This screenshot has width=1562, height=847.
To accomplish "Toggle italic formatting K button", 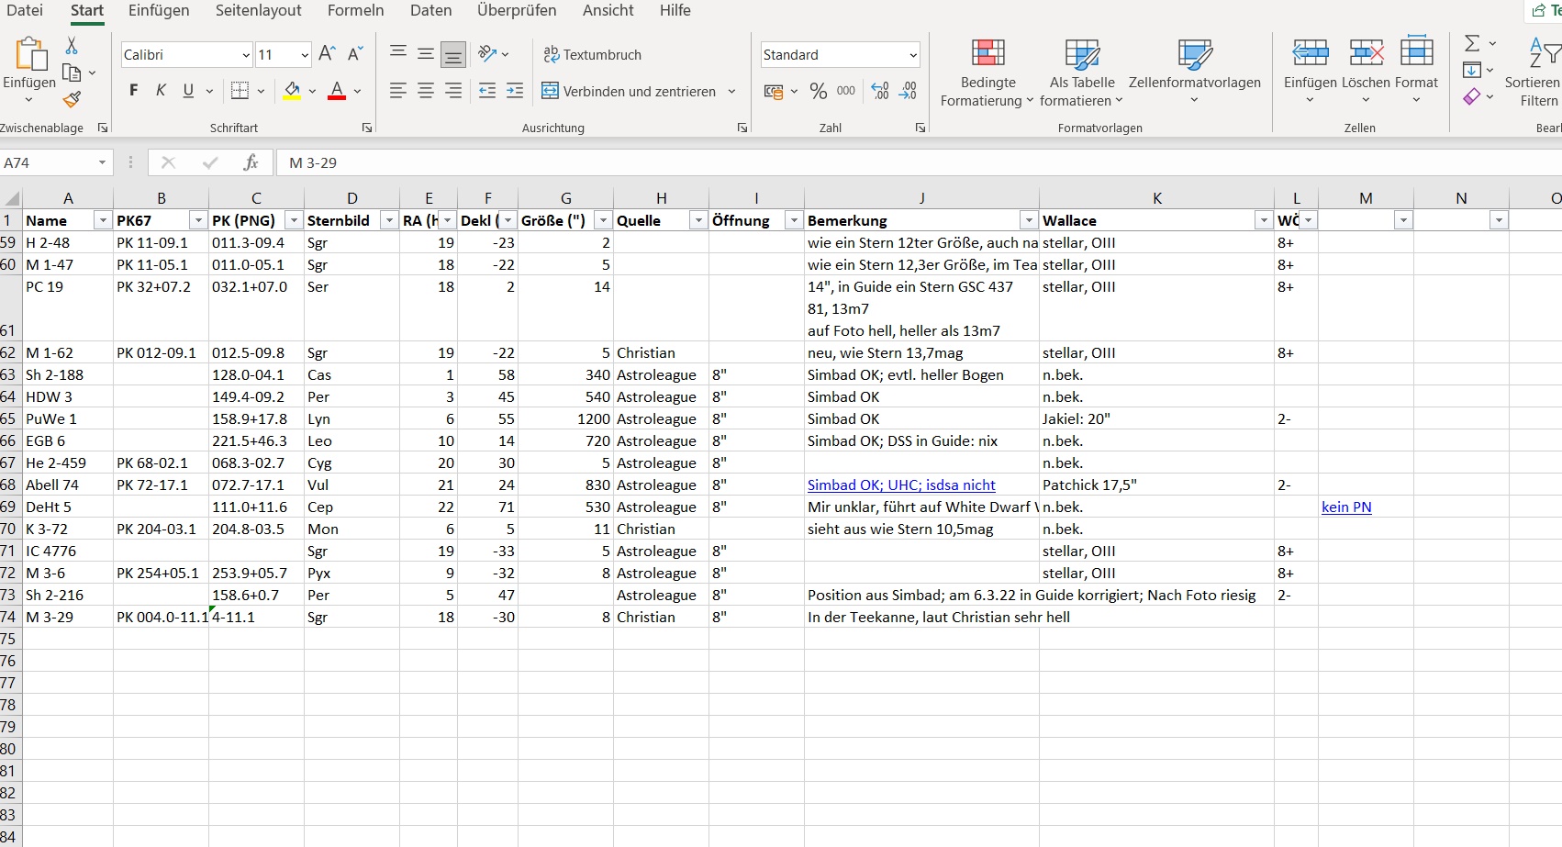I will click(162, 90).
